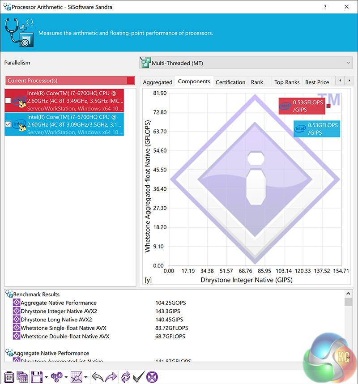Open the Parallelism Multi-Threaded dropdown
Image resolution: width=358 pixels, height=384 pixels.
(246, 63)
